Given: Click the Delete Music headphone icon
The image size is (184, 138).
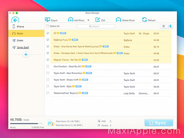Looking at the screenshot, I should coord(118,20).
